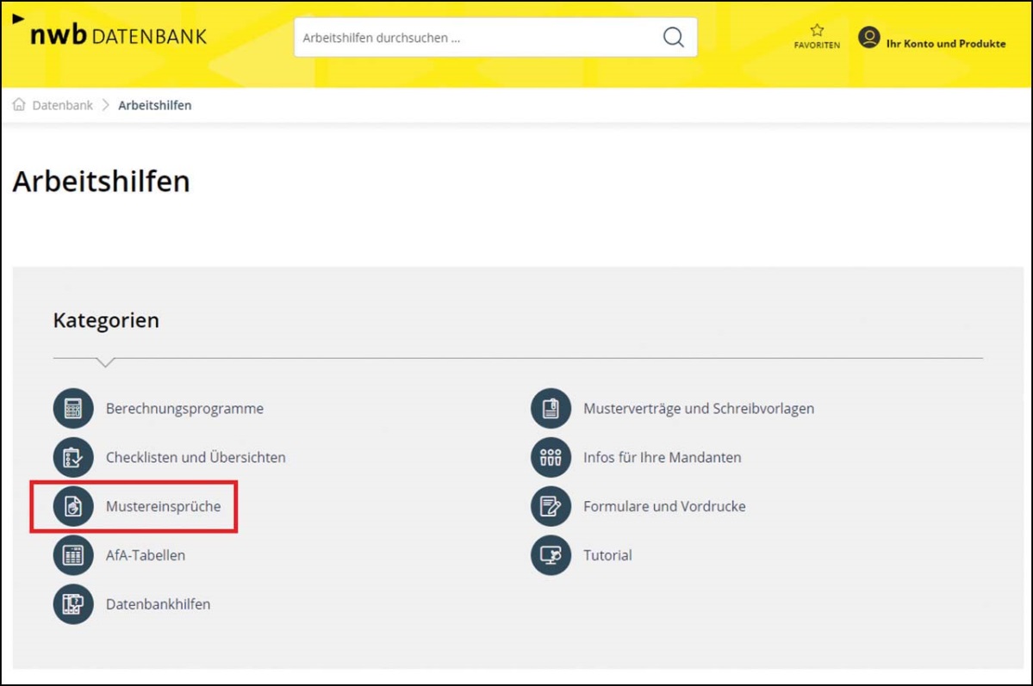This screenshot has height=686, width=1033.
Task: Select the Formulare und Vordrucke icon
Action: pyautogui.click(x=551, y=507)
